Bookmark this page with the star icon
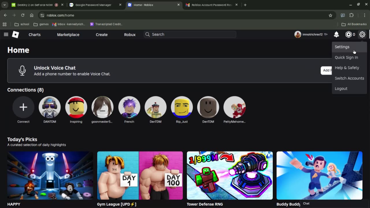The width and height of the screenshot is (370, 208). 330,15
